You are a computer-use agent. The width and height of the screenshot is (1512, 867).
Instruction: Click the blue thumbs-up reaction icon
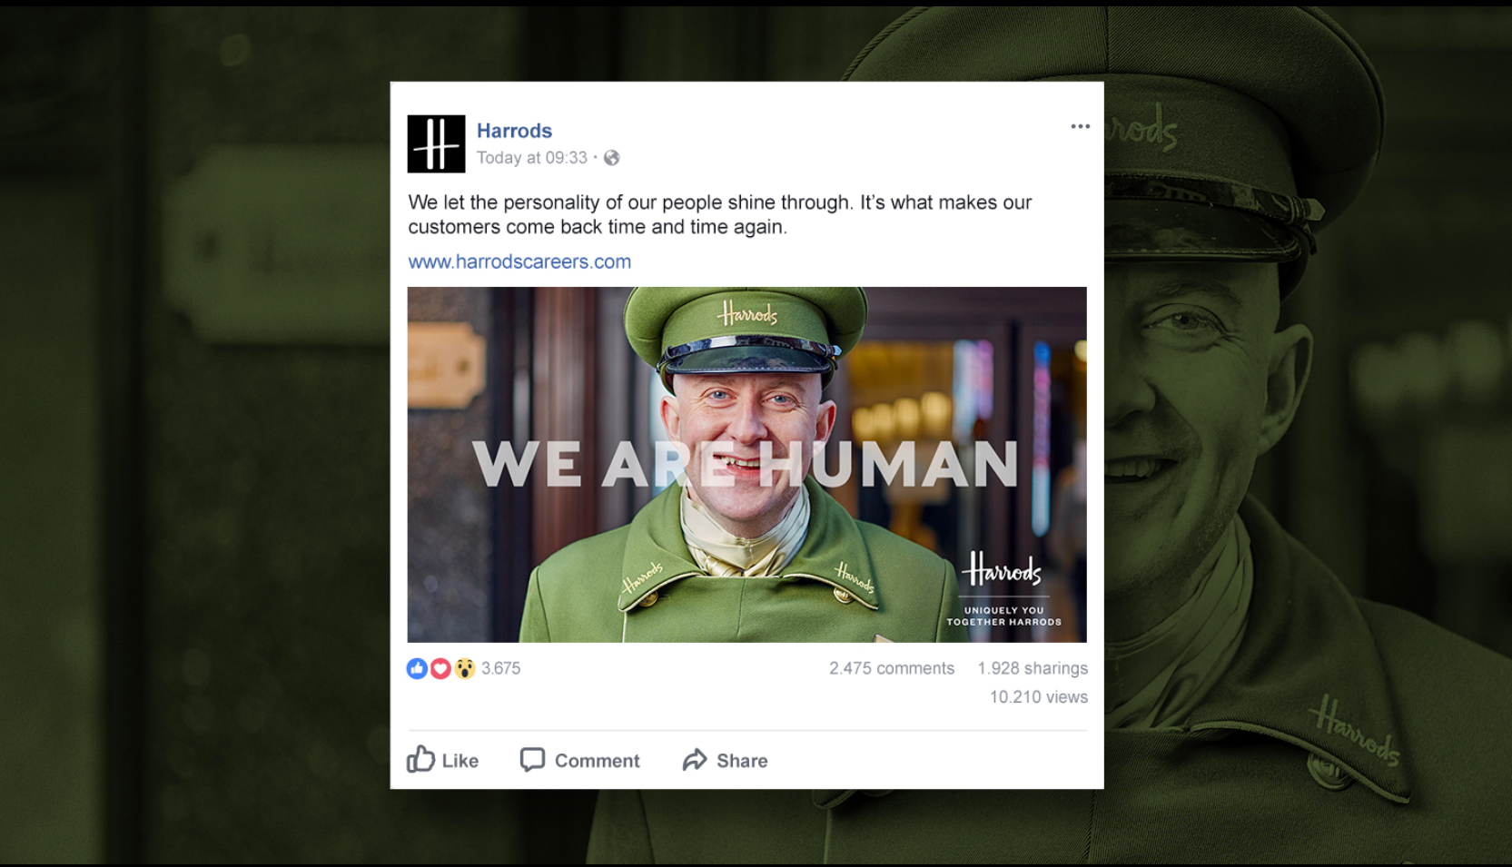(x=417, y=669)
